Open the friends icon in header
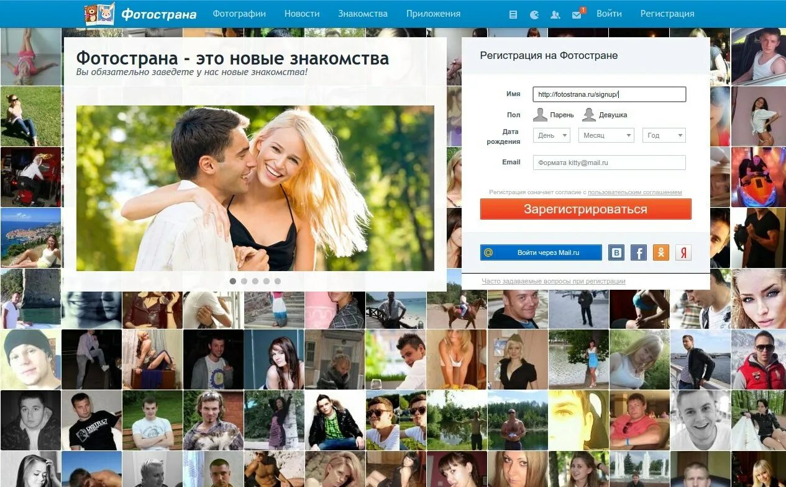Image resolution: width=786 pixels, height=487 pixels. [555, 14]
